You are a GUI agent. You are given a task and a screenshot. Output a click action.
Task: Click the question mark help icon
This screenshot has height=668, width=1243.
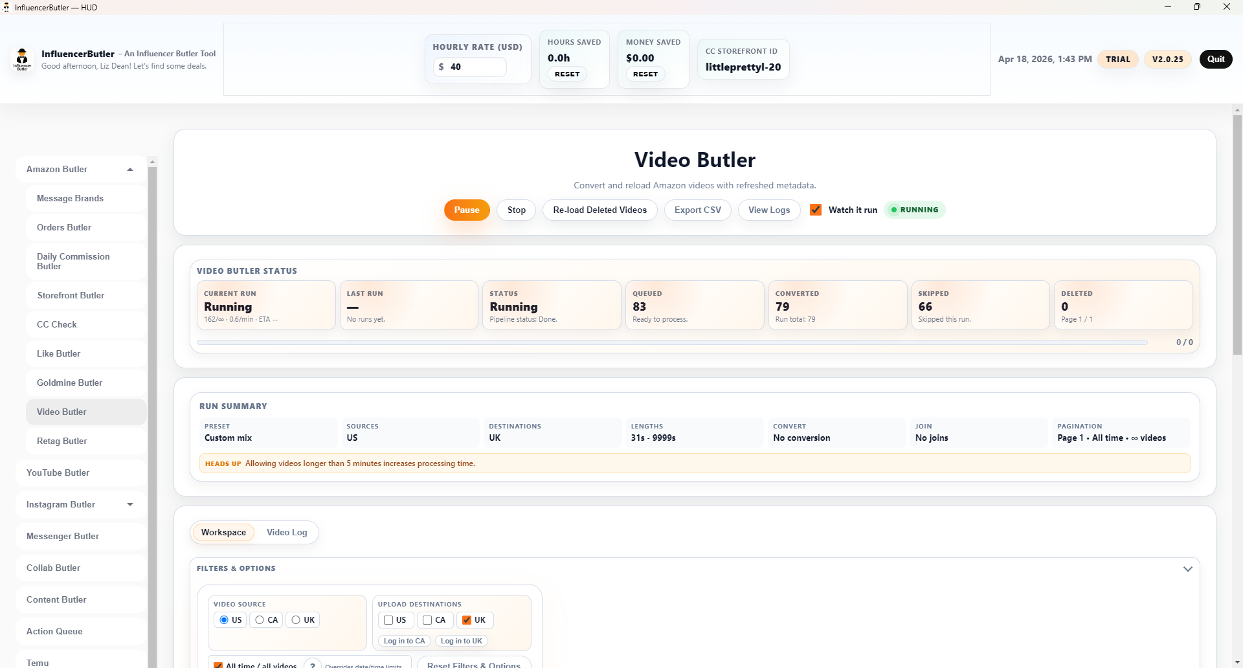click(x=313, y=664)
